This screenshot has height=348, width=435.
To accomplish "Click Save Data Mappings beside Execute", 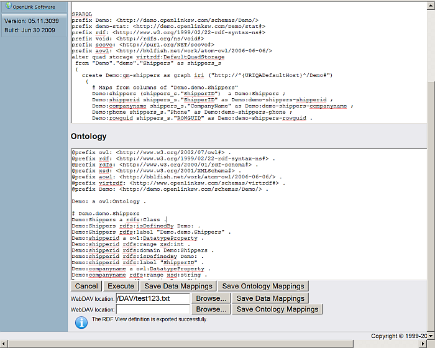I will click(x=178, y=286).
